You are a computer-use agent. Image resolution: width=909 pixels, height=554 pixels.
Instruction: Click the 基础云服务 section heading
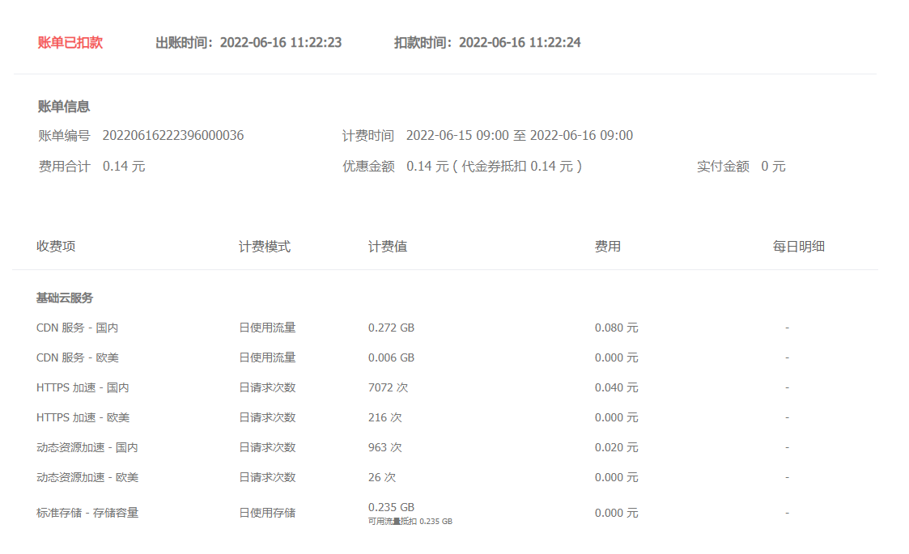pos(65,298)
